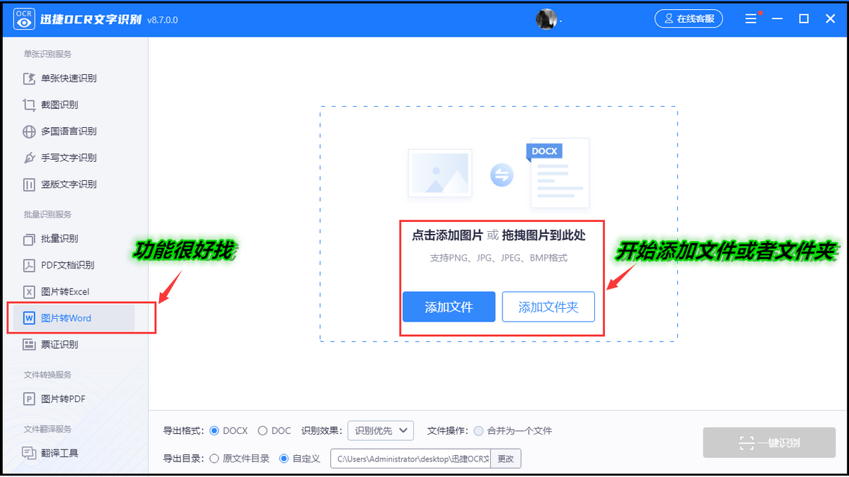Click the 图片转Excel icon
This screenshot has height=477, width=849.
(29, 292)
